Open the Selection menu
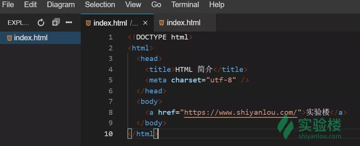The height and width of the screenshot is (146, 360). coord(100,5)
